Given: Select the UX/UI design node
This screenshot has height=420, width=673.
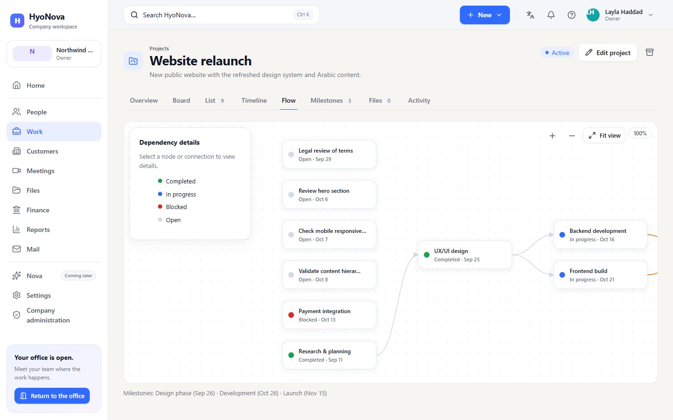Looking at the screenshot, I should [x=465, y=255].
